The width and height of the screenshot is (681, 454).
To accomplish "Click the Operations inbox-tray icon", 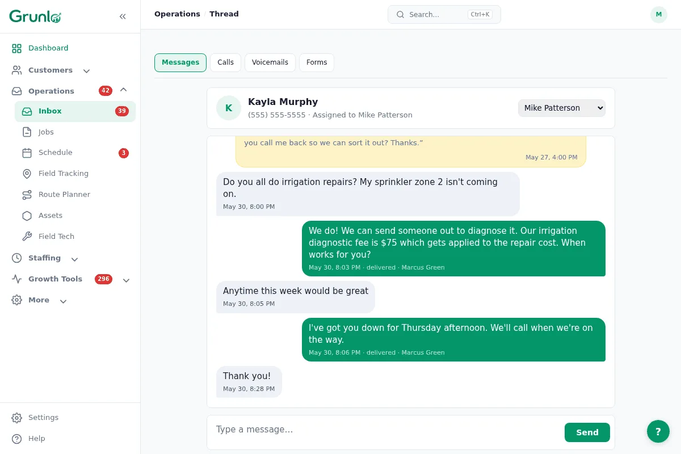I will tap(17, 91).
